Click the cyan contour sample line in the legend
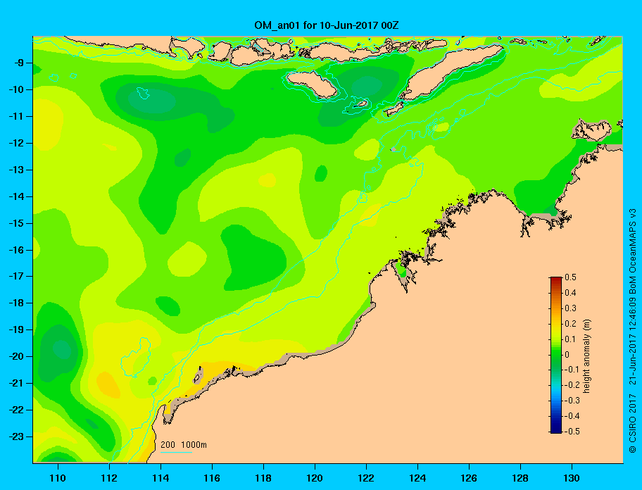 pos(177,452)
